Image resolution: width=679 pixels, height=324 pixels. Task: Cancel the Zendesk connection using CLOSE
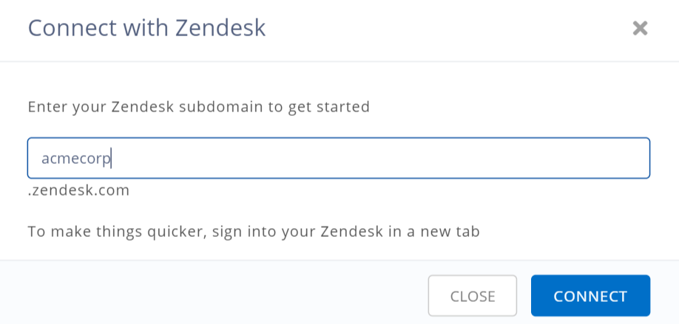pyautogui.click(x=472, y=296)
